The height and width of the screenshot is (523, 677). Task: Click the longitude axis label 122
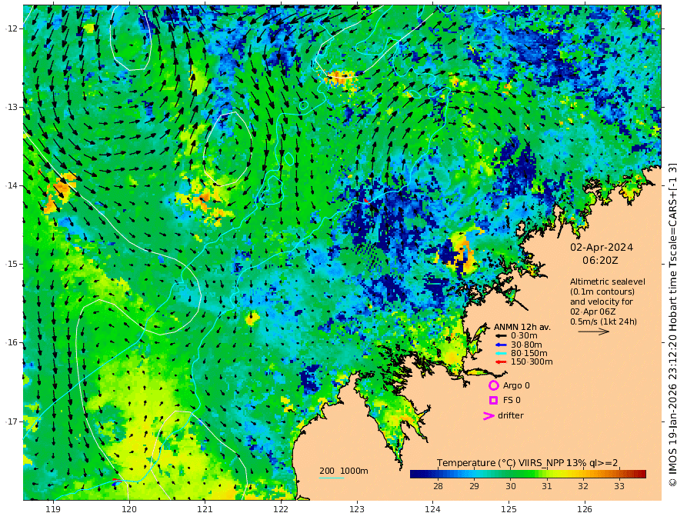[x=281, y=509]
